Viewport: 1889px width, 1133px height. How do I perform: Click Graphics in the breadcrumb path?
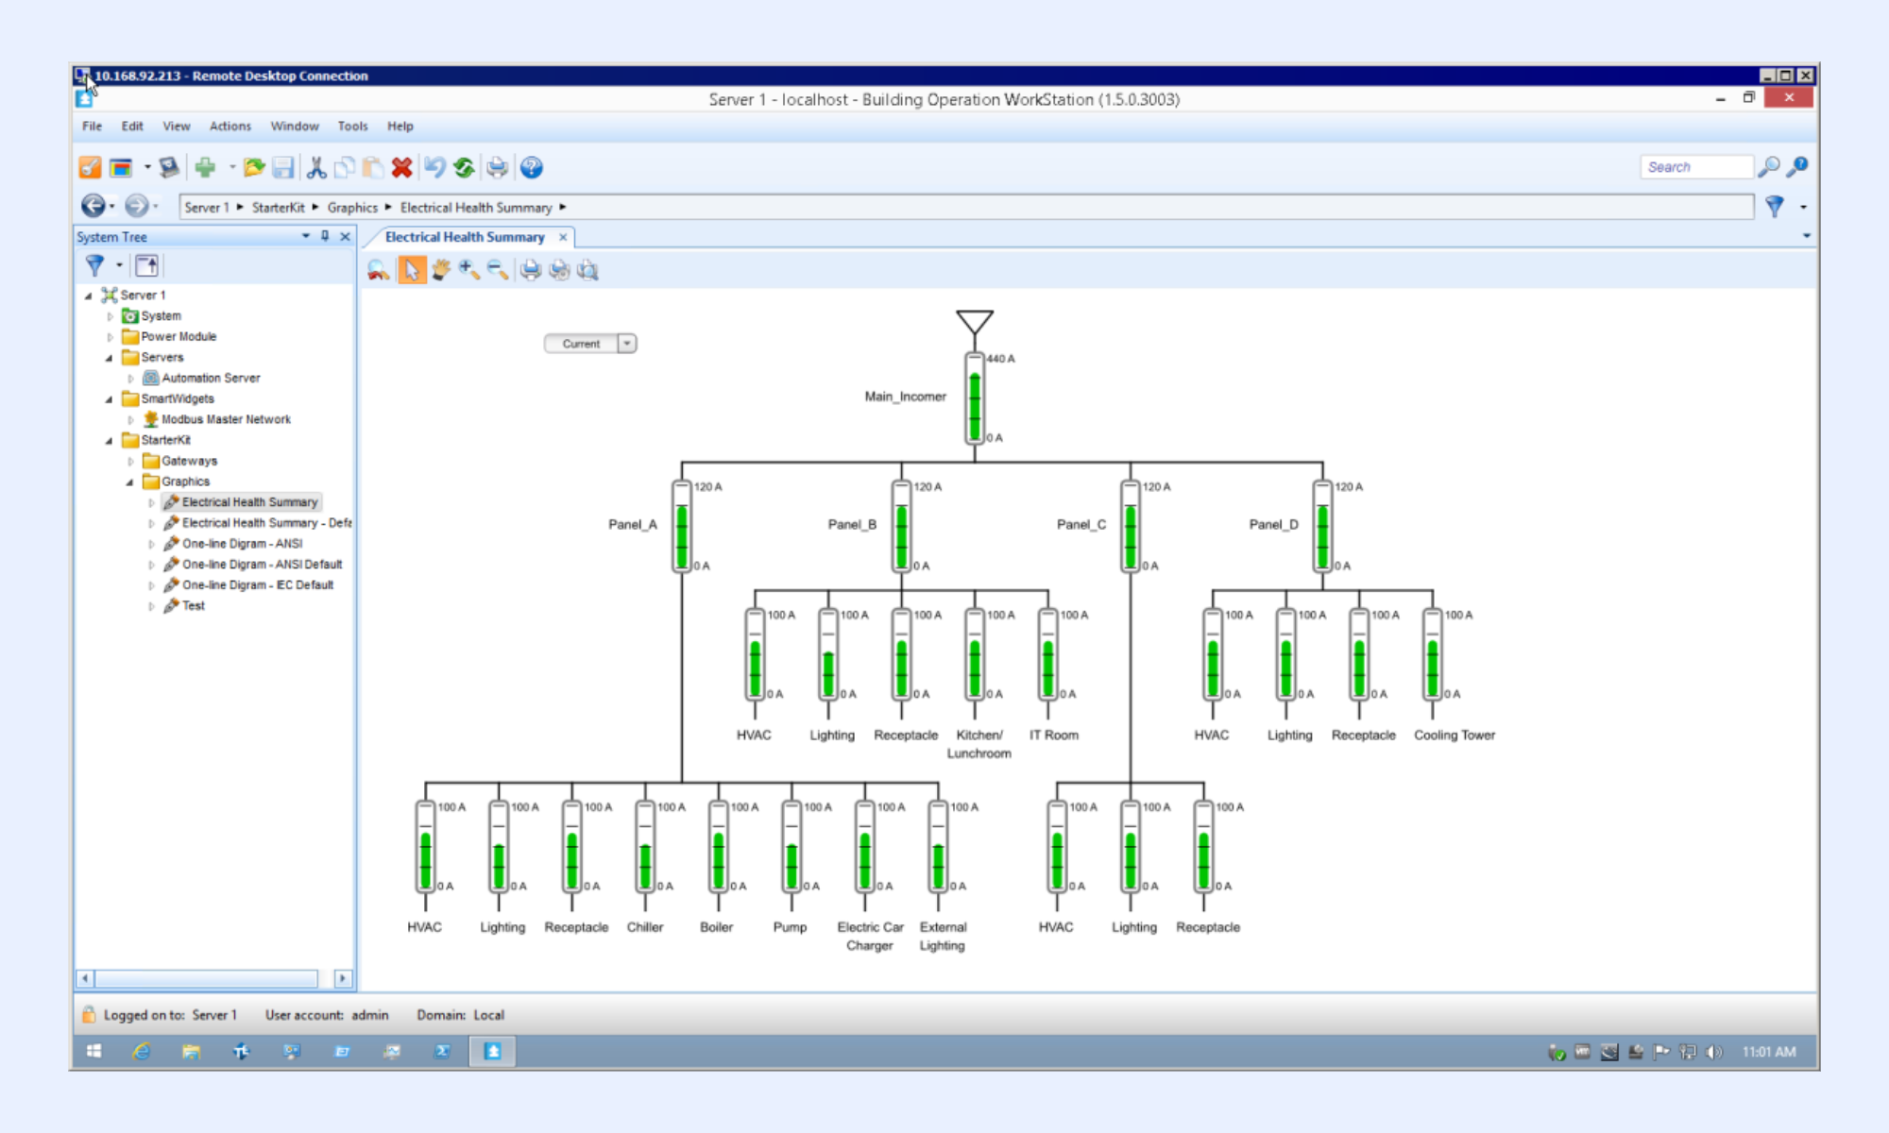pyautogui.click(x=352, y=207)
